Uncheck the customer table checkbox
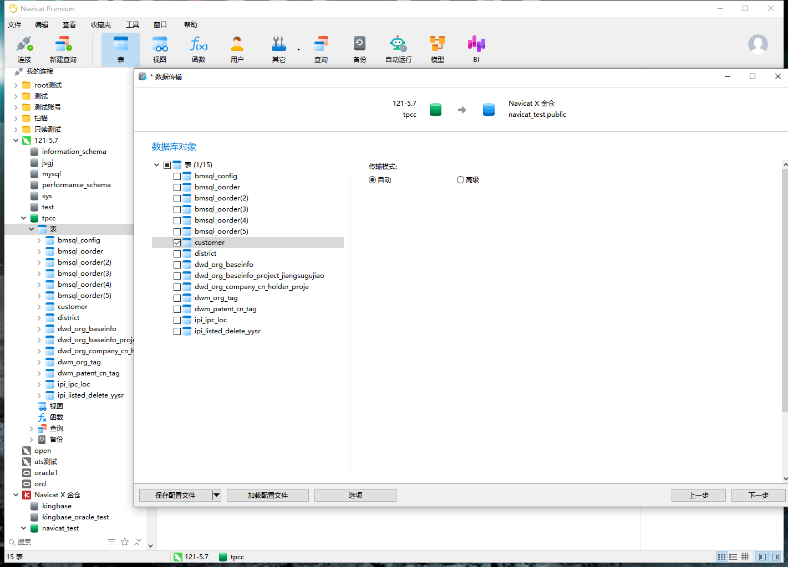 (177, 243)
